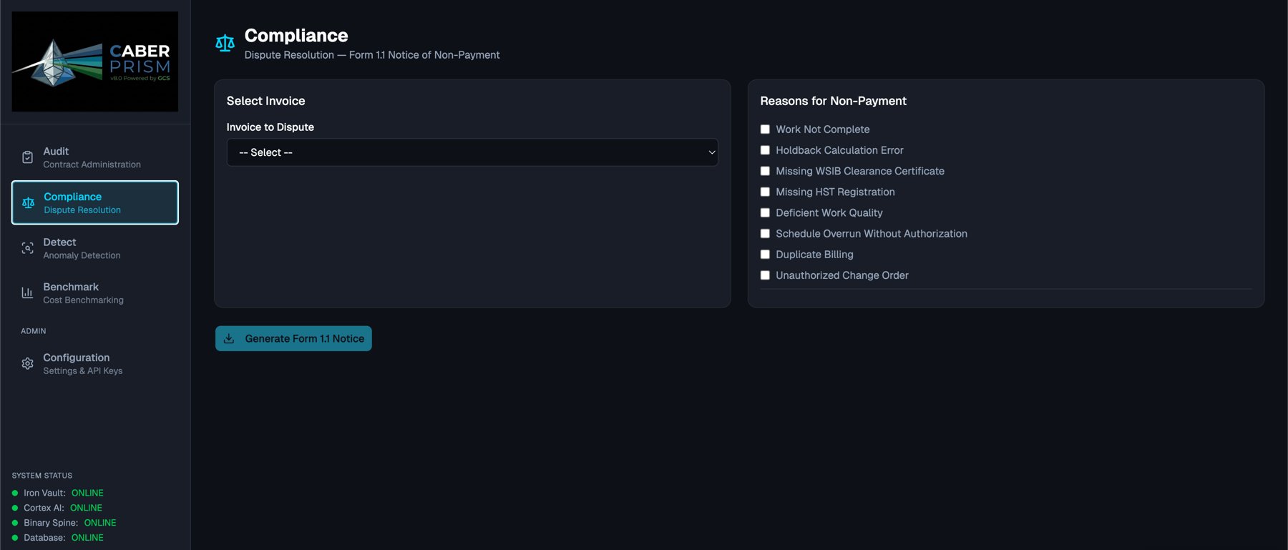Click the ADMIN section label
Viewport: 1288px width, 550px height.
(34, 331)
